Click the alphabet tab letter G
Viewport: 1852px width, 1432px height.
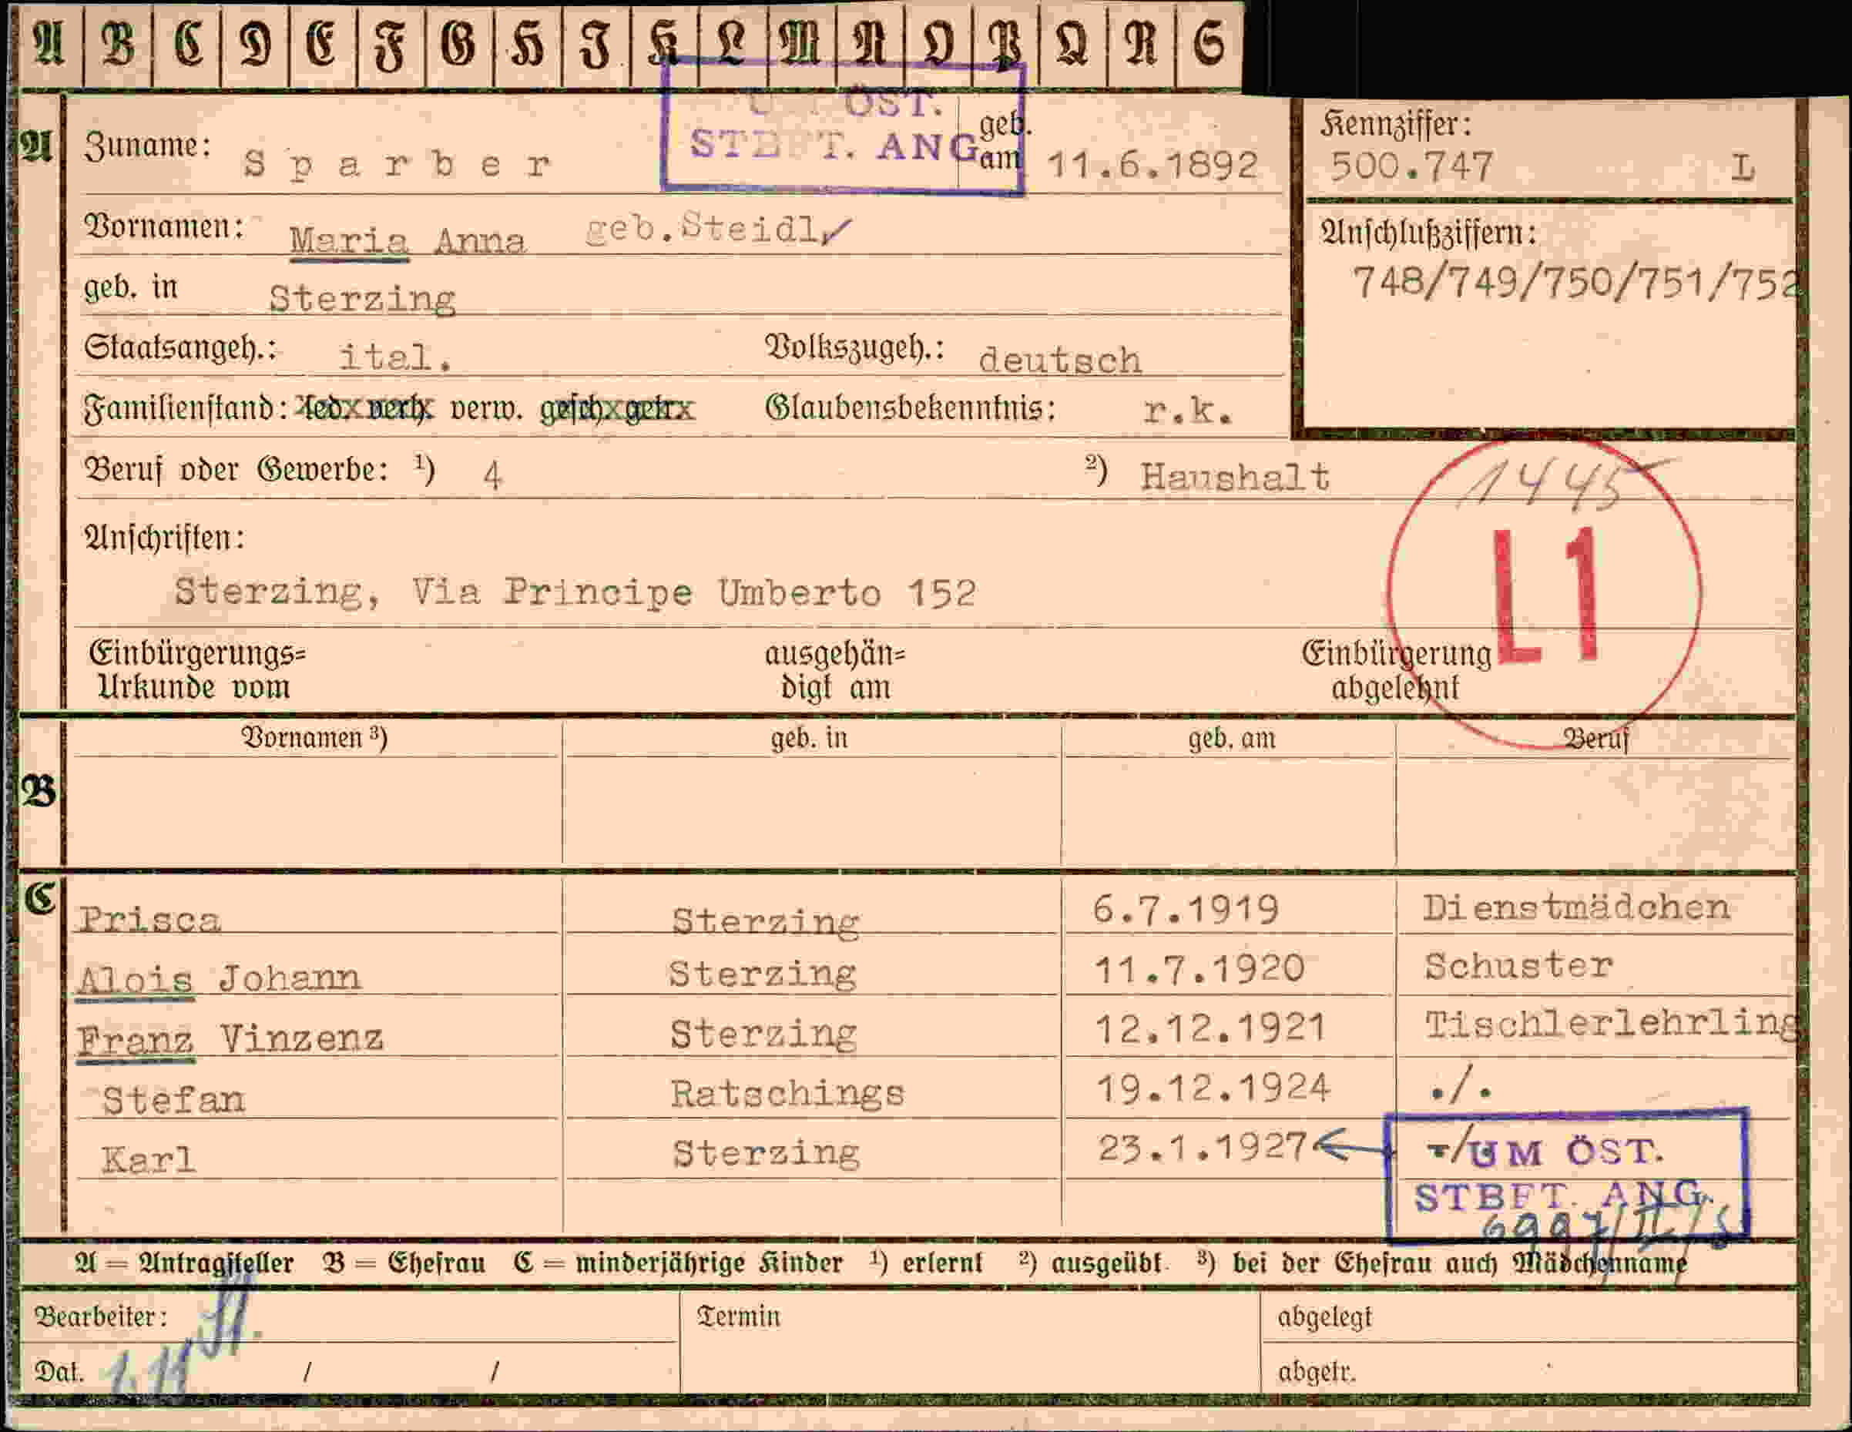click(x=458, y=42)
